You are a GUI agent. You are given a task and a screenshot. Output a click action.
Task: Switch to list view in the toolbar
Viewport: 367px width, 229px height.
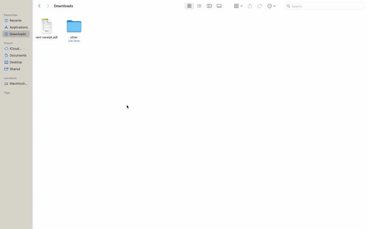199,6
